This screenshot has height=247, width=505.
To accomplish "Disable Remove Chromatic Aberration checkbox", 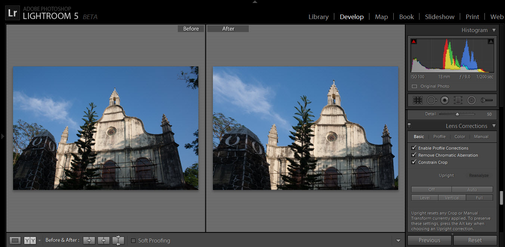I will (x=413, y=155).
